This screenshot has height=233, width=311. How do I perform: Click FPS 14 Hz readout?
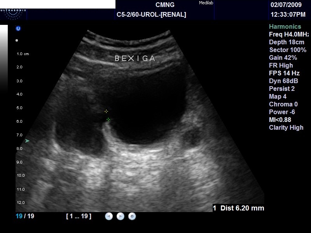tap(284, 73)
